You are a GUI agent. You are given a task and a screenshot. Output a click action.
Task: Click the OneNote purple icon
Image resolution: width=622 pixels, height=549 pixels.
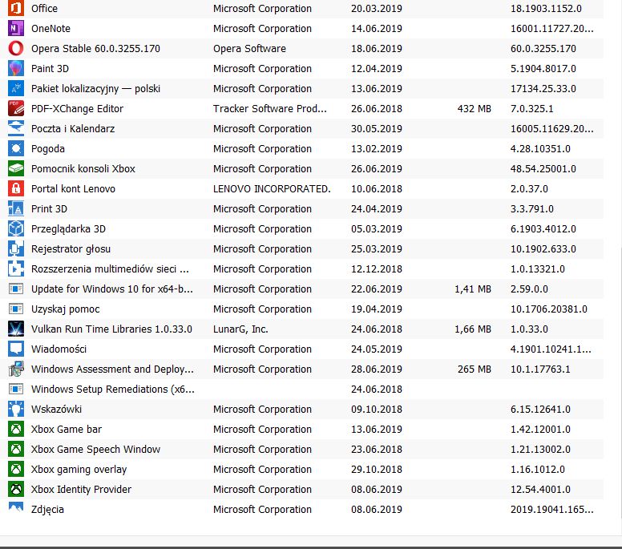tap(16, 29)
